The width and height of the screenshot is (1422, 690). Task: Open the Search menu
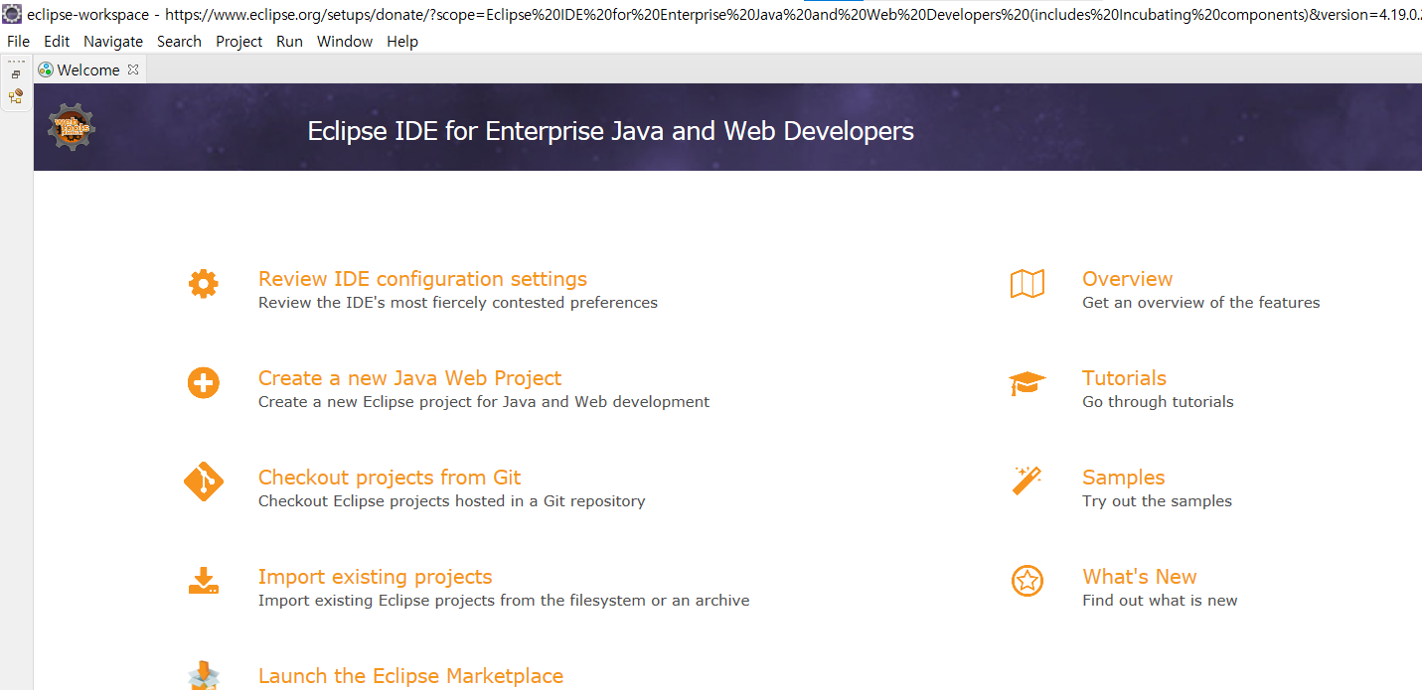point(179,42)
